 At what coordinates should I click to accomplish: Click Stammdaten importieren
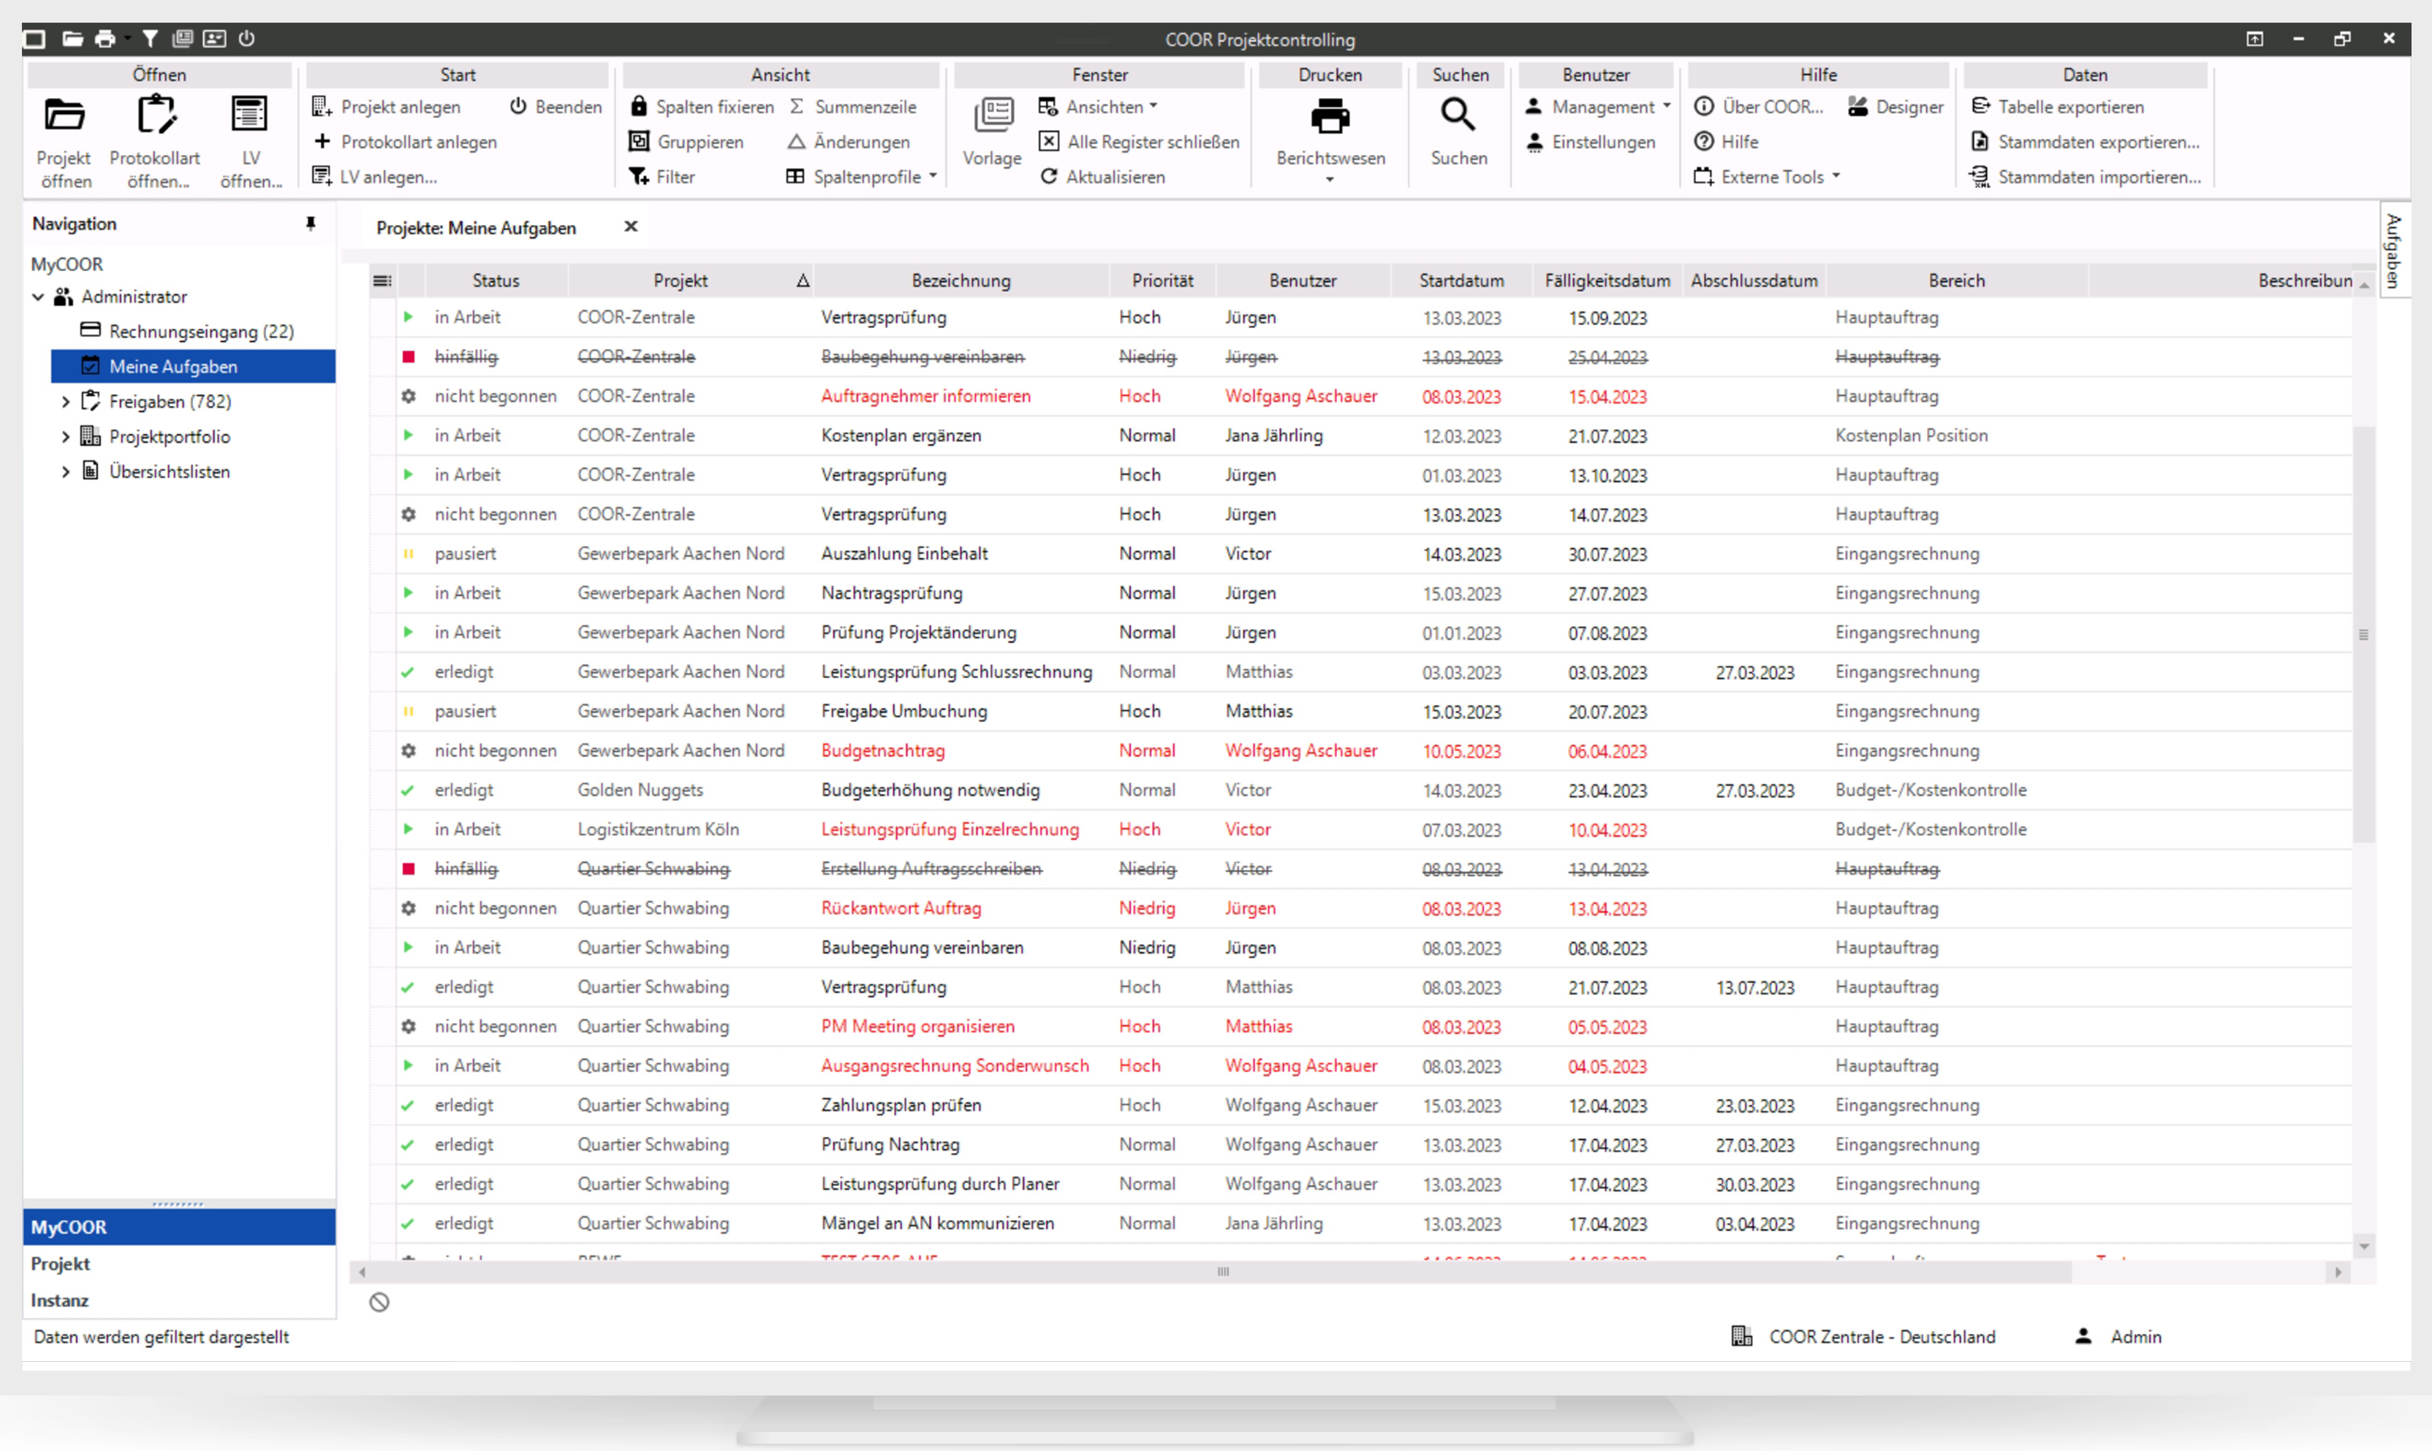pos(2085,177)
